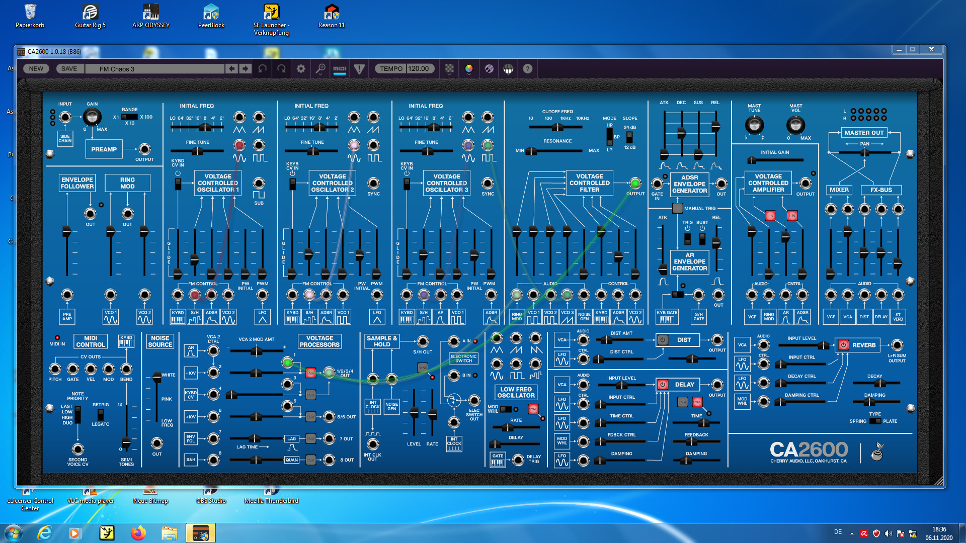The height and width of the screenshot is (543, 966).
Task: Click the undo arrow in CA2600 toolbar
Action: (x=262, y=69)
